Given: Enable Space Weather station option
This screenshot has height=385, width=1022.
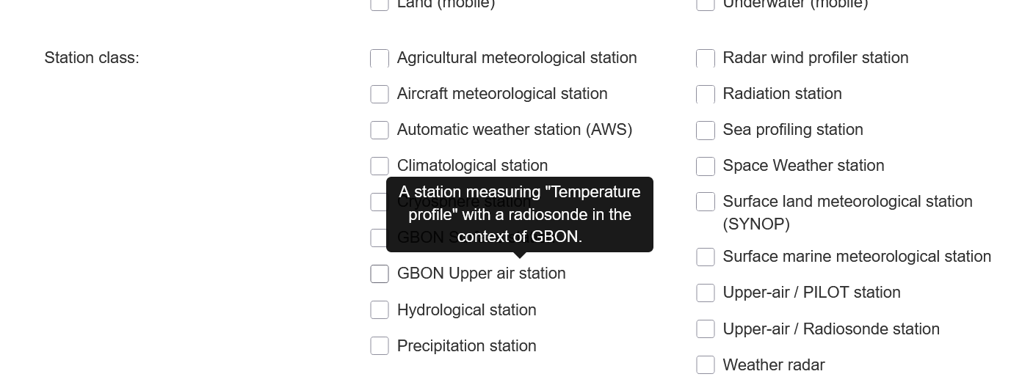Looking at the screenshot, I should click(x=706, y=166).
